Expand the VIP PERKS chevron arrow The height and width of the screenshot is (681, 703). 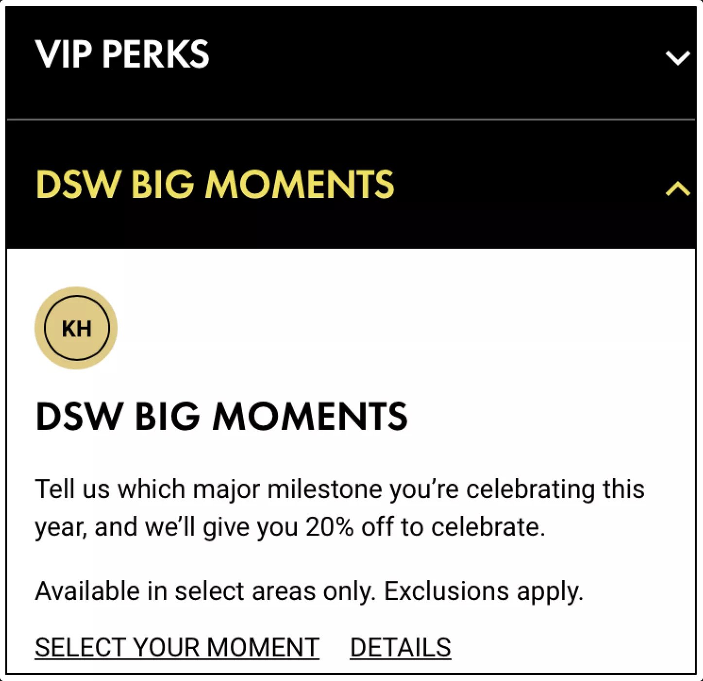pos(677,58)
